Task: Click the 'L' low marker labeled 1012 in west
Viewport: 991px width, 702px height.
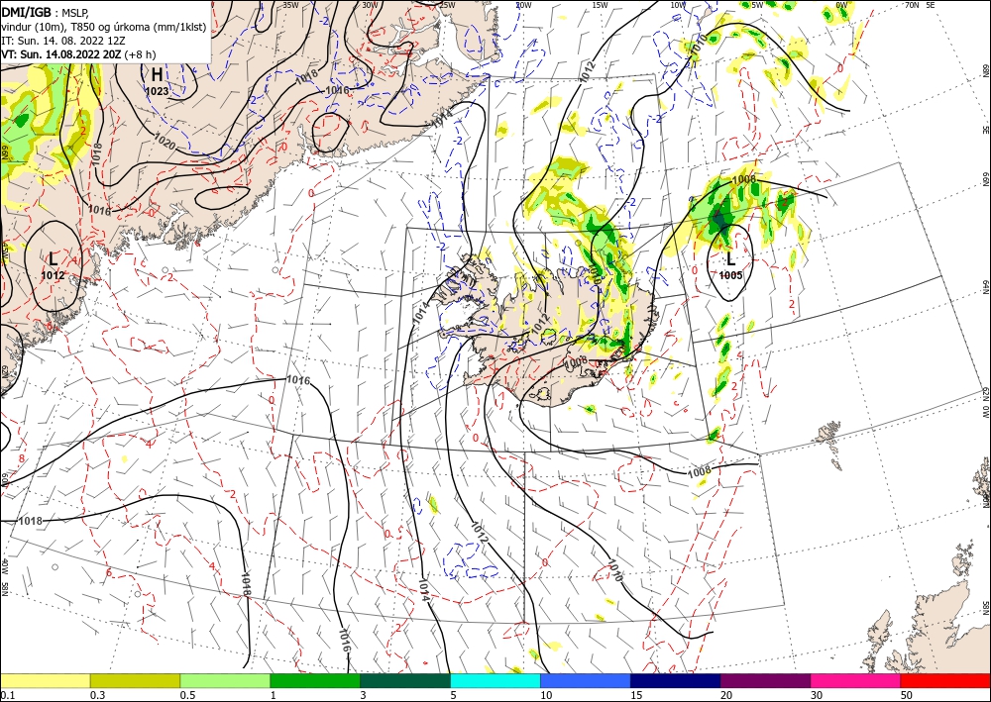Action: (x=54, y=258)
